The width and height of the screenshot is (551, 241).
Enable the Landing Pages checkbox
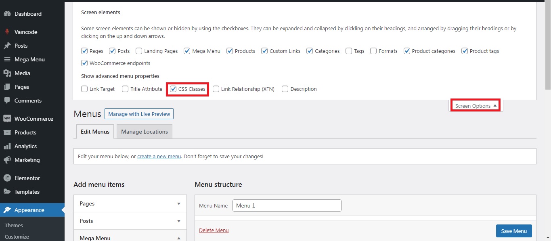click(139, 51)
